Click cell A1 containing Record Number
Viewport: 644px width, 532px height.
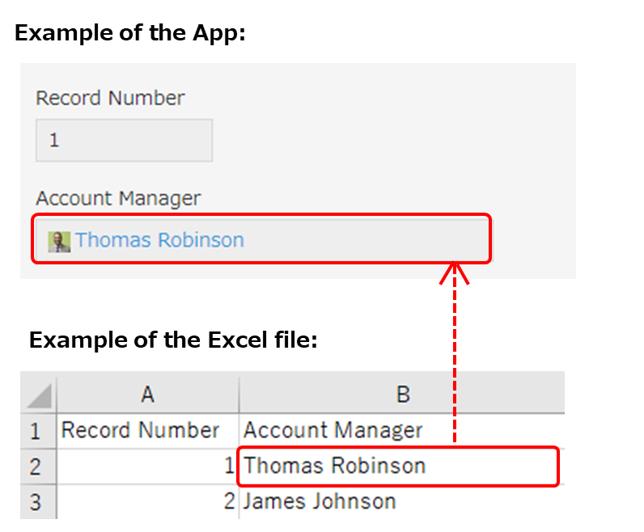point(140,431)
